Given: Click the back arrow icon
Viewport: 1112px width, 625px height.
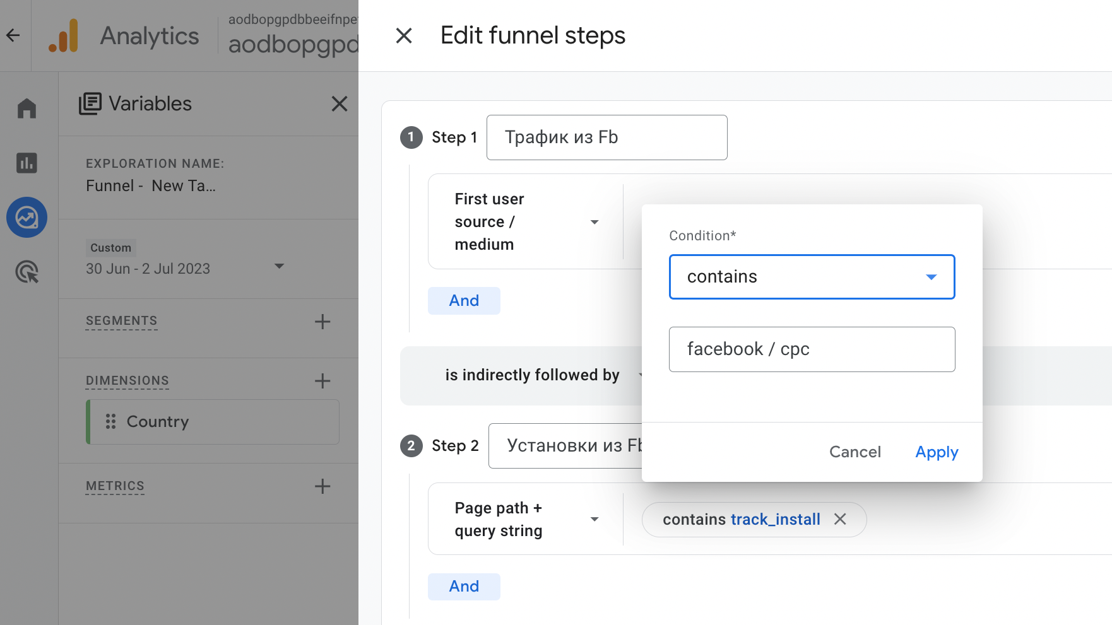Looking at the screenshot, I should point(13,35).
